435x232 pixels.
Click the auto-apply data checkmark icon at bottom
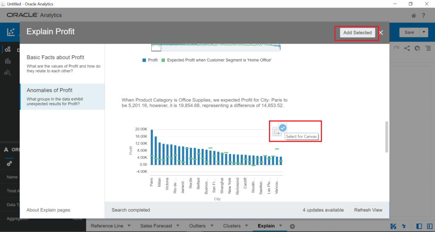click(x=393, y=226)
